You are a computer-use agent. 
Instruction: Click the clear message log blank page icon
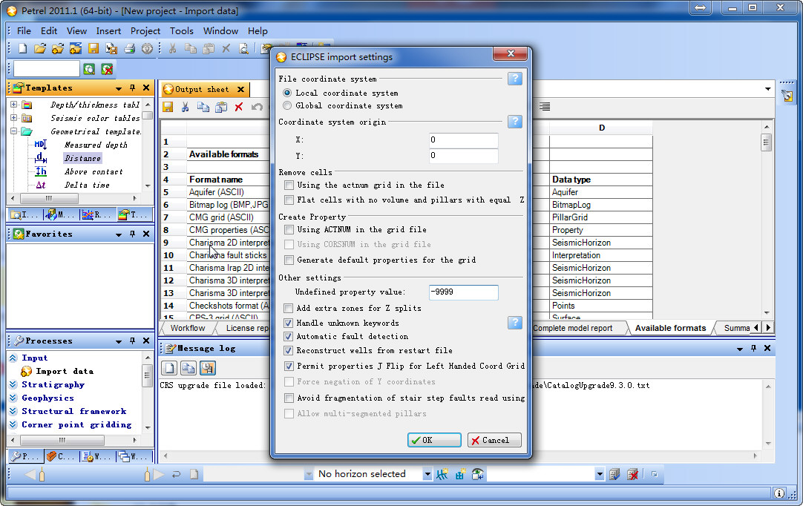[170, 368]
